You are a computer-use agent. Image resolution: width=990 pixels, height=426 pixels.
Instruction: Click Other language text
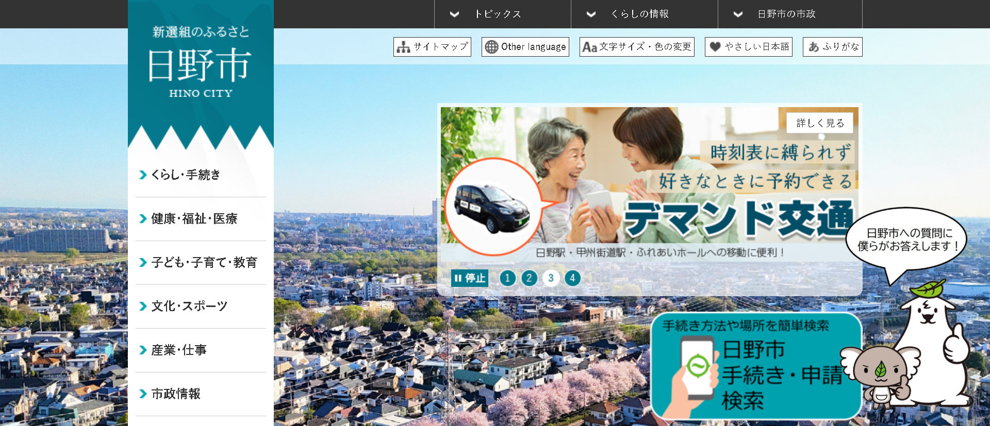coord(533,47)
